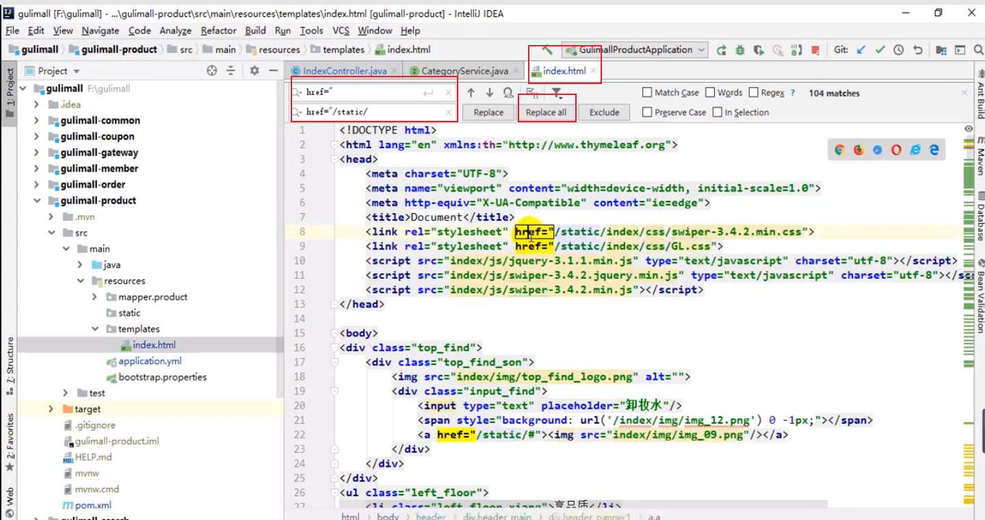The image size is (985, 520).
Task: Hide the Project tool window
Action: coord(274,70)
